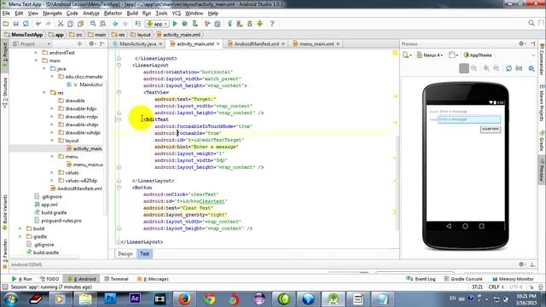Select AndroidManifest.xml in project tree
The image size is (546, 307).
click(76, 188)
